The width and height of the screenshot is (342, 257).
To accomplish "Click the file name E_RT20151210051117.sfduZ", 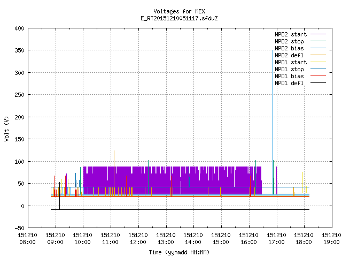I will click(x=179, y=18).
